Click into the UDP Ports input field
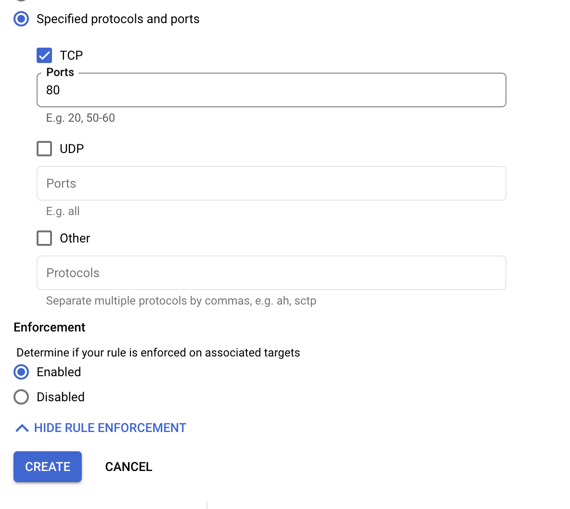570x509 pixels. tap(271, 183)
